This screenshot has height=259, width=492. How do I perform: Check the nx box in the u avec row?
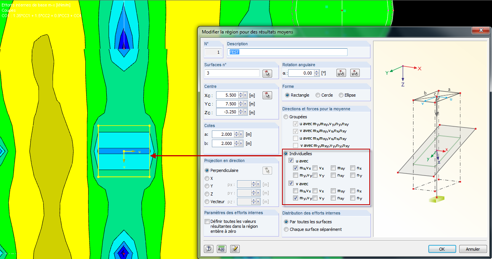pyautogui.click(x=353, y=168)
